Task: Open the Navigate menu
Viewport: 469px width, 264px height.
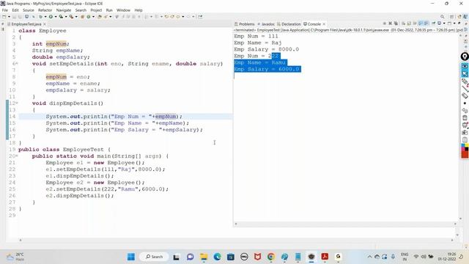Action: click(x=64, y=10)
